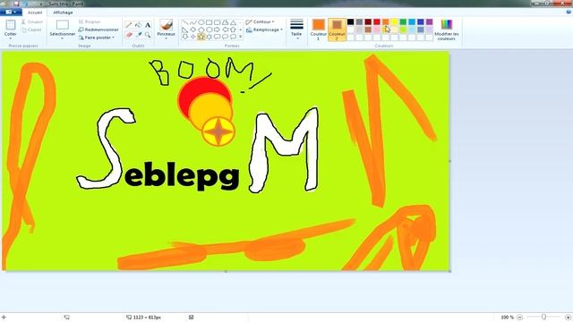Choose the polygon shape

pyautogui.click(x=226, y=22)
